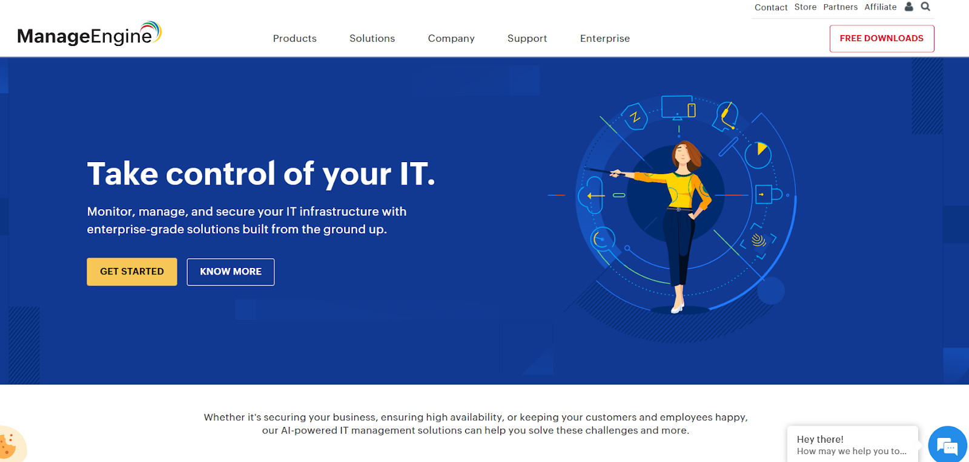Click the GET STARTED button
Viewport: 969px width, 462px height.
132,272
